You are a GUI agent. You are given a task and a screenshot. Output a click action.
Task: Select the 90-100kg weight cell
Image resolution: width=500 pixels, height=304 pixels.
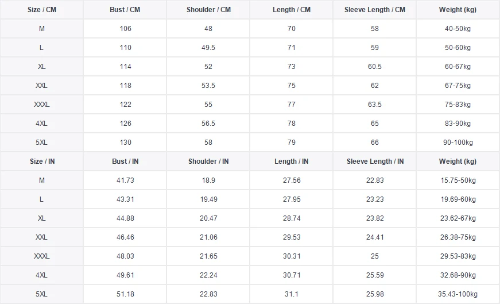pyautogui.click(x=458, y=143)
